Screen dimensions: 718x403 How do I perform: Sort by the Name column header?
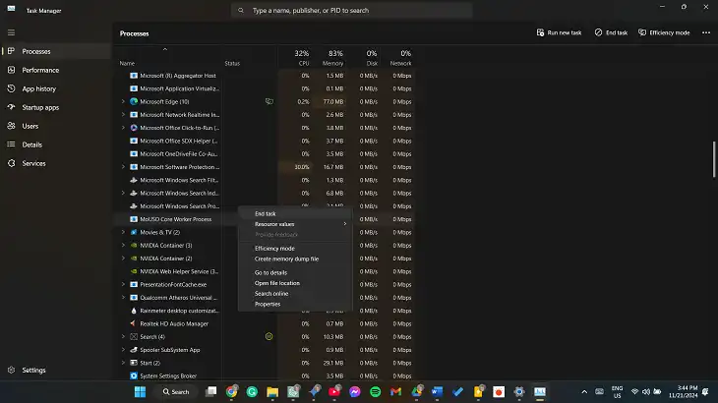click(127, 63)
